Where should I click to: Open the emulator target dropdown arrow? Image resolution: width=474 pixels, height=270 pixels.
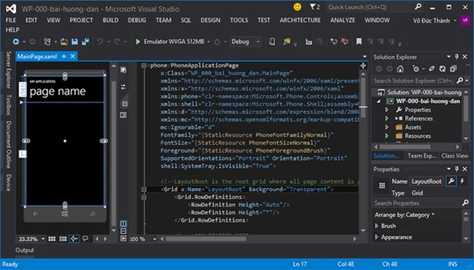[x=209, y=41]
